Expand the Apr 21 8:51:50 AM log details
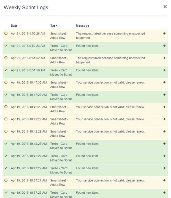 (164, 70)
